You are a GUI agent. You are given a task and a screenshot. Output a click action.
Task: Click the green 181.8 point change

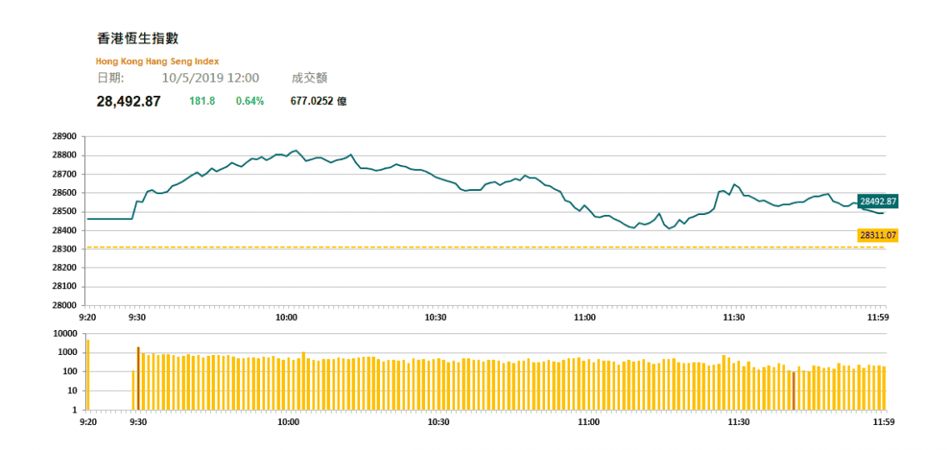[x=202, y=101]
